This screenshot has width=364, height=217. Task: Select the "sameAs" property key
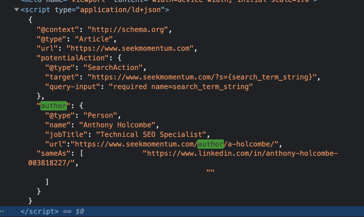point(55,153)
